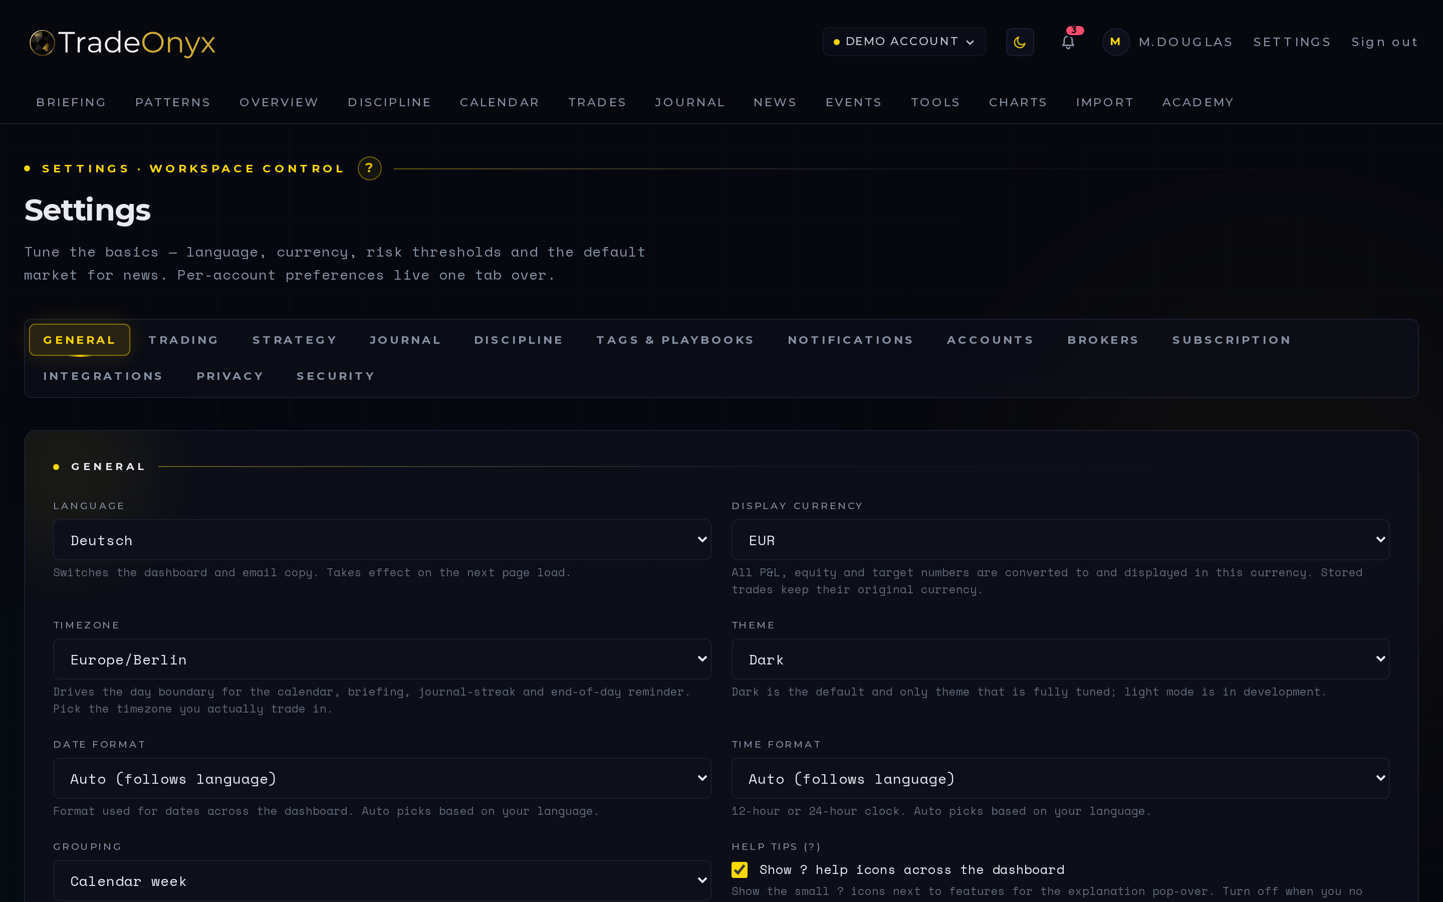Open the Integrations settings tab

(103, 376)
